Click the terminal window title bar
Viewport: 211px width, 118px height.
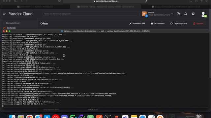click(x=105, y=31)
